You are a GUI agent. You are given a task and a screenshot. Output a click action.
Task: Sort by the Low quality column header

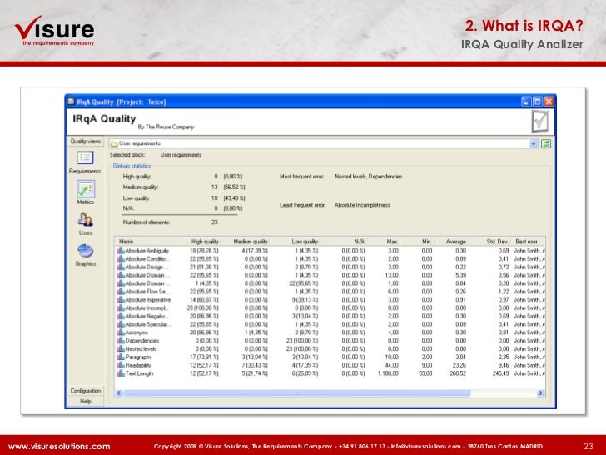click(x=295, y=242)
